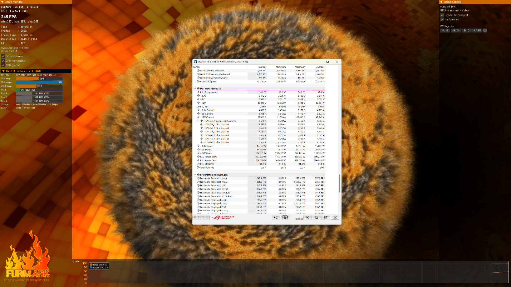Uncheck the Demo options checkbox
Screen dimensions: 511x287
[3, 56]
